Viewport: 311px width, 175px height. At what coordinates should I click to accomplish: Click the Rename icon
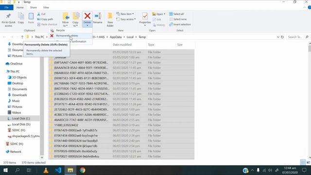click(98, 16)
